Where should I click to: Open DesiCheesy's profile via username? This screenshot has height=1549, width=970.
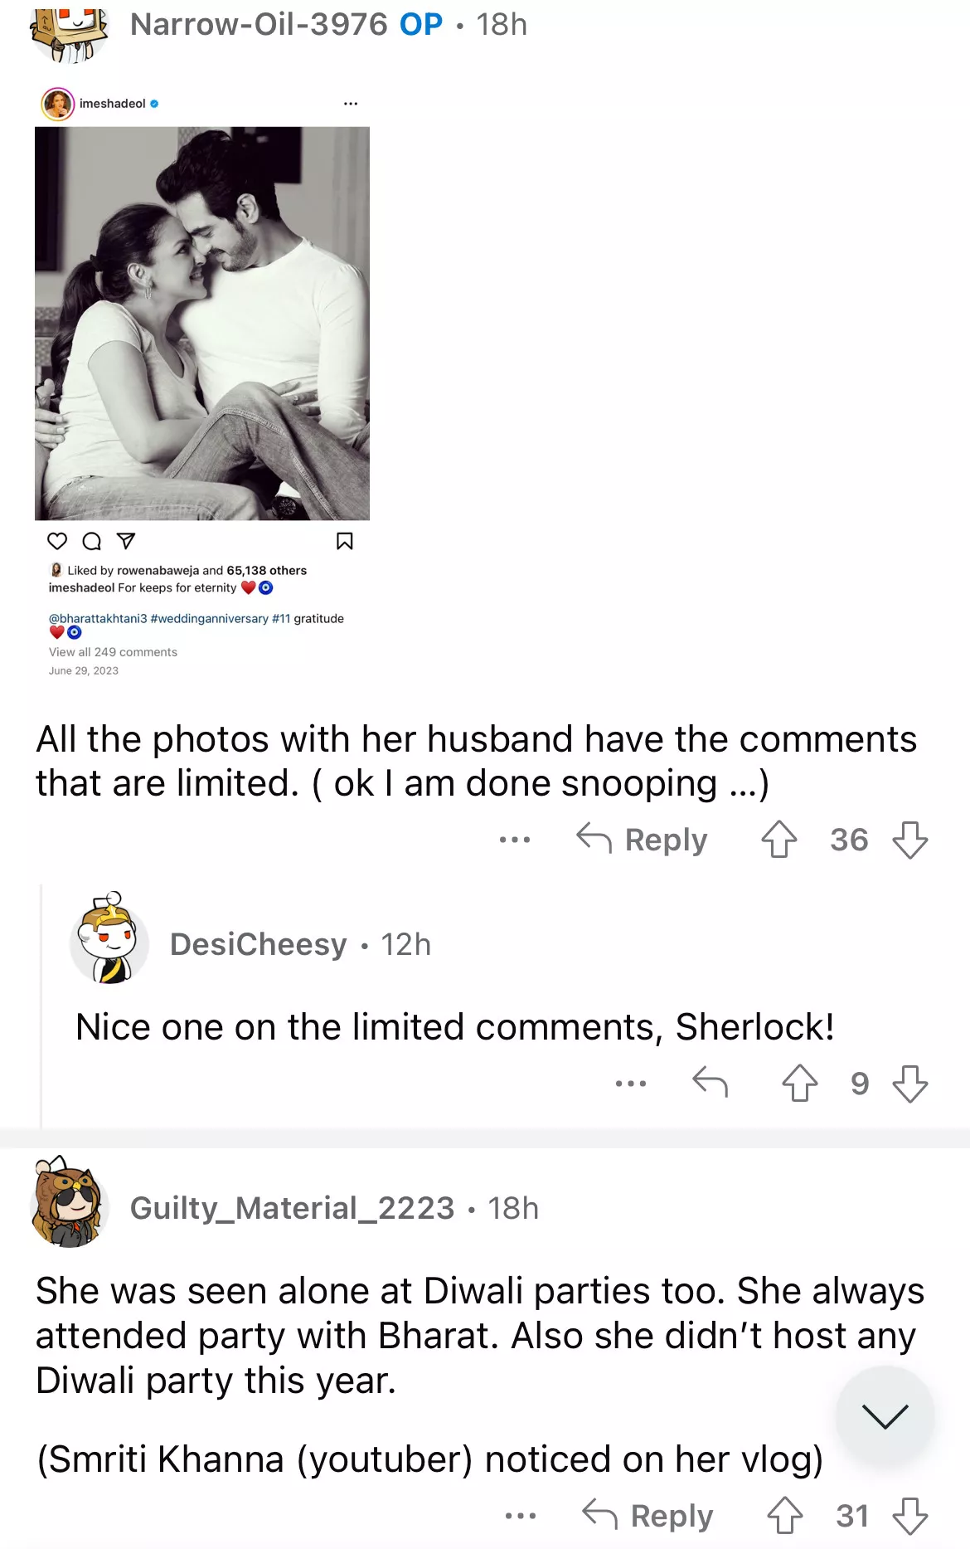point(258,944)
